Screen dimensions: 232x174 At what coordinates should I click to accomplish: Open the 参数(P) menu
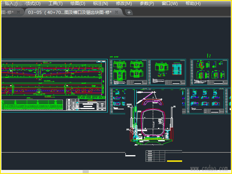click(x=147, y=3)
